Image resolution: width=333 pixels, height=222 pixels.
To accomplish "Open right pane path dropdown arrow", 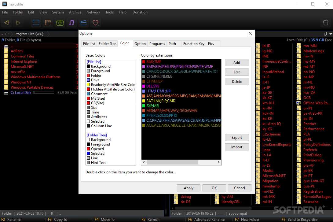I will pos(331,34).
